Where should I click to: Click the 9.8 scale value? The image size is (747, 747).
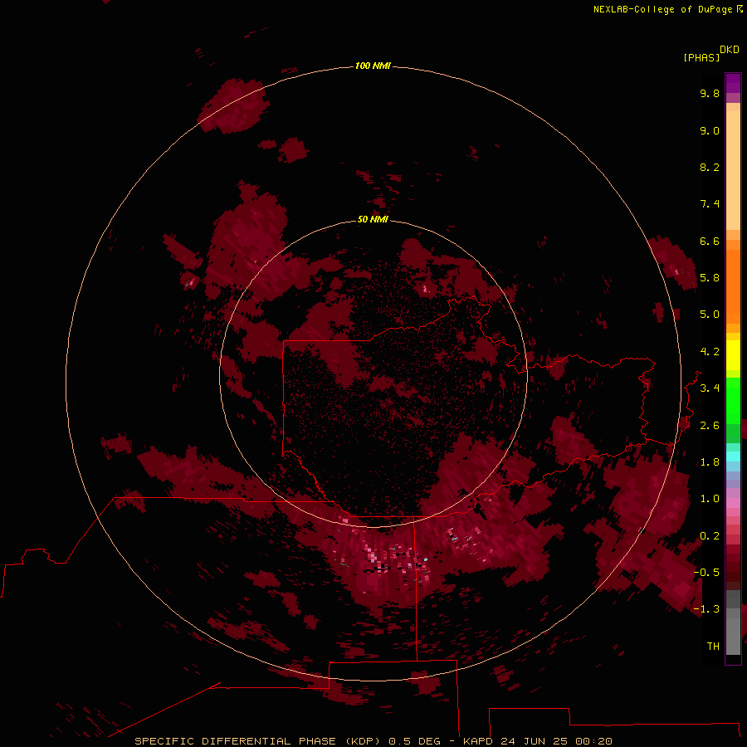pyautogui.click(x=710, y=93)
